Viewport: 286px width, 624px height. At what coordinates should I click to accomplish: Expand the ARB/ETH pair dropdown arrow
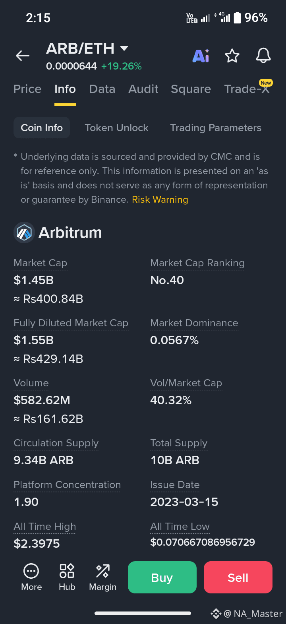click(124, 48)
